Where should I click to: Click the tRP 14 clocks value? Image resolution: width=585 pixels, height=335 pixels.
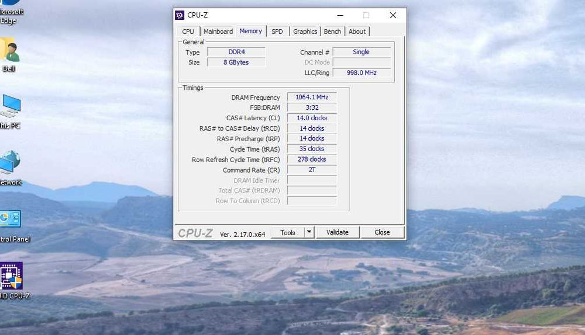(x=312, y=138)
